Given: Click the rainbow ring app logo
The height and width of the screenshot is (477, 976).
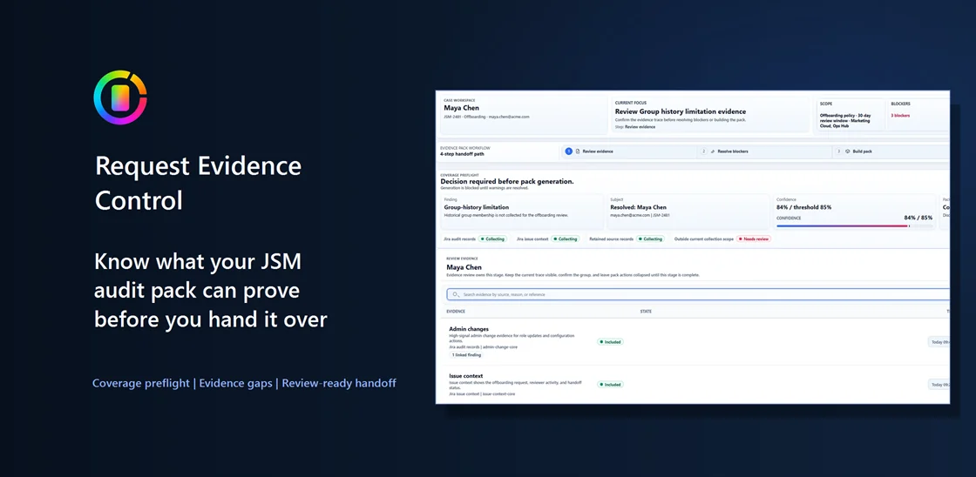Looking at the screenshot, I should point(120,97).
